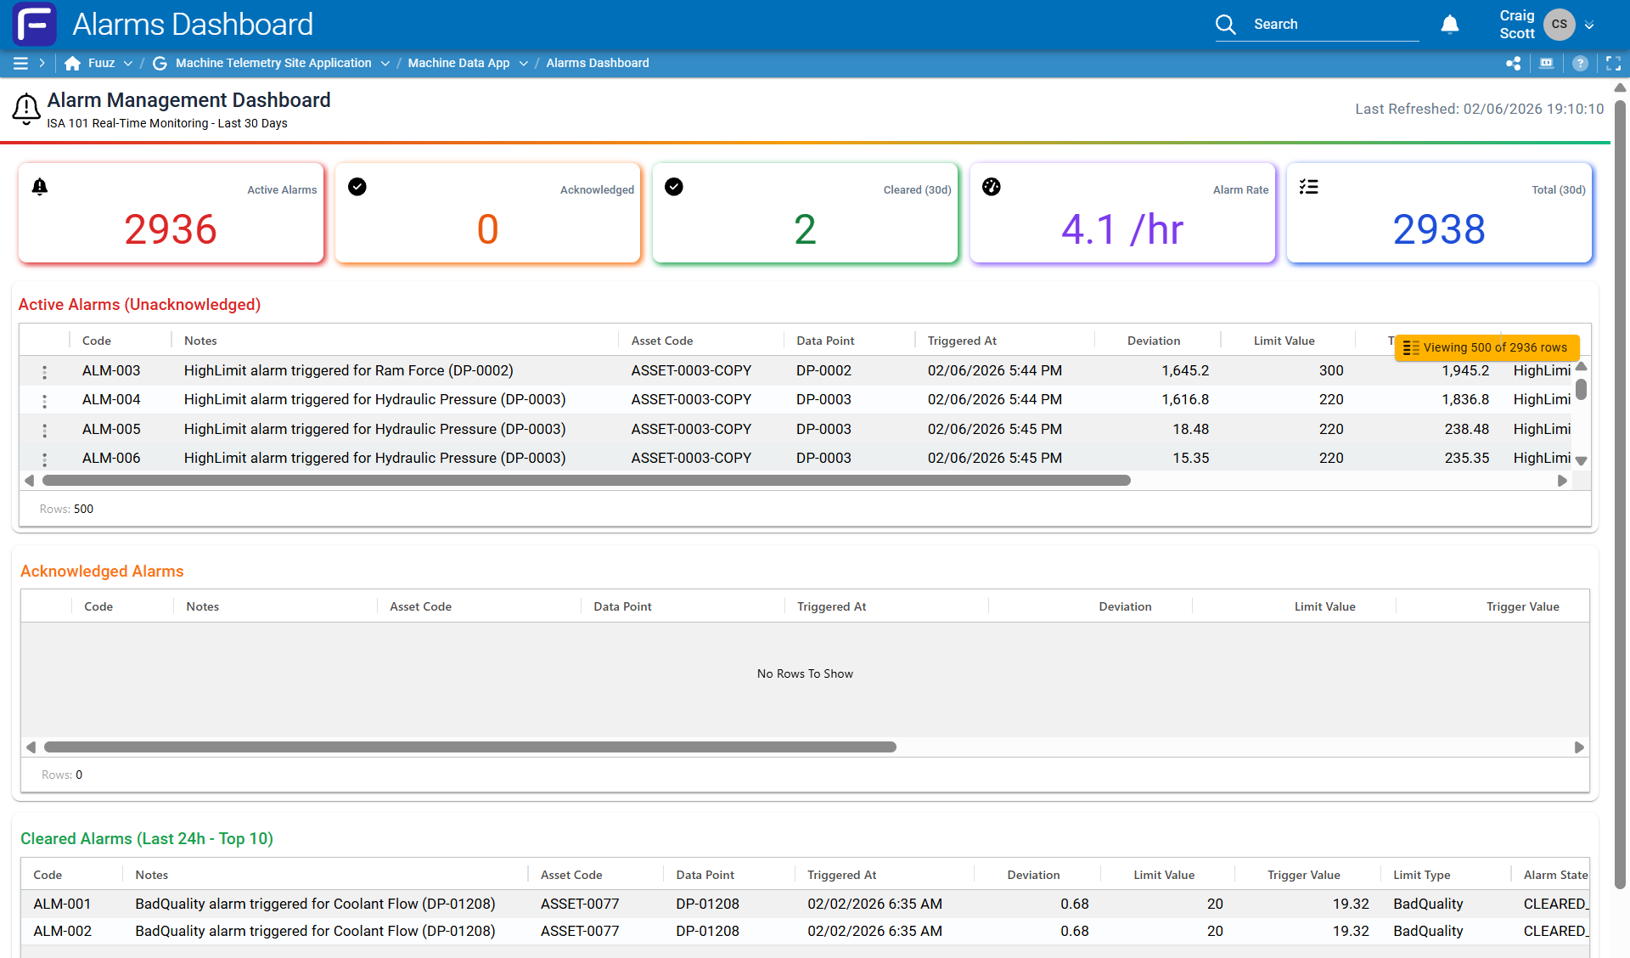1630x958 pixels.
Task: Sort Acknowledged Alarms by Trigger Value column
Action: pyautogui.click(x=1523, y=606)
